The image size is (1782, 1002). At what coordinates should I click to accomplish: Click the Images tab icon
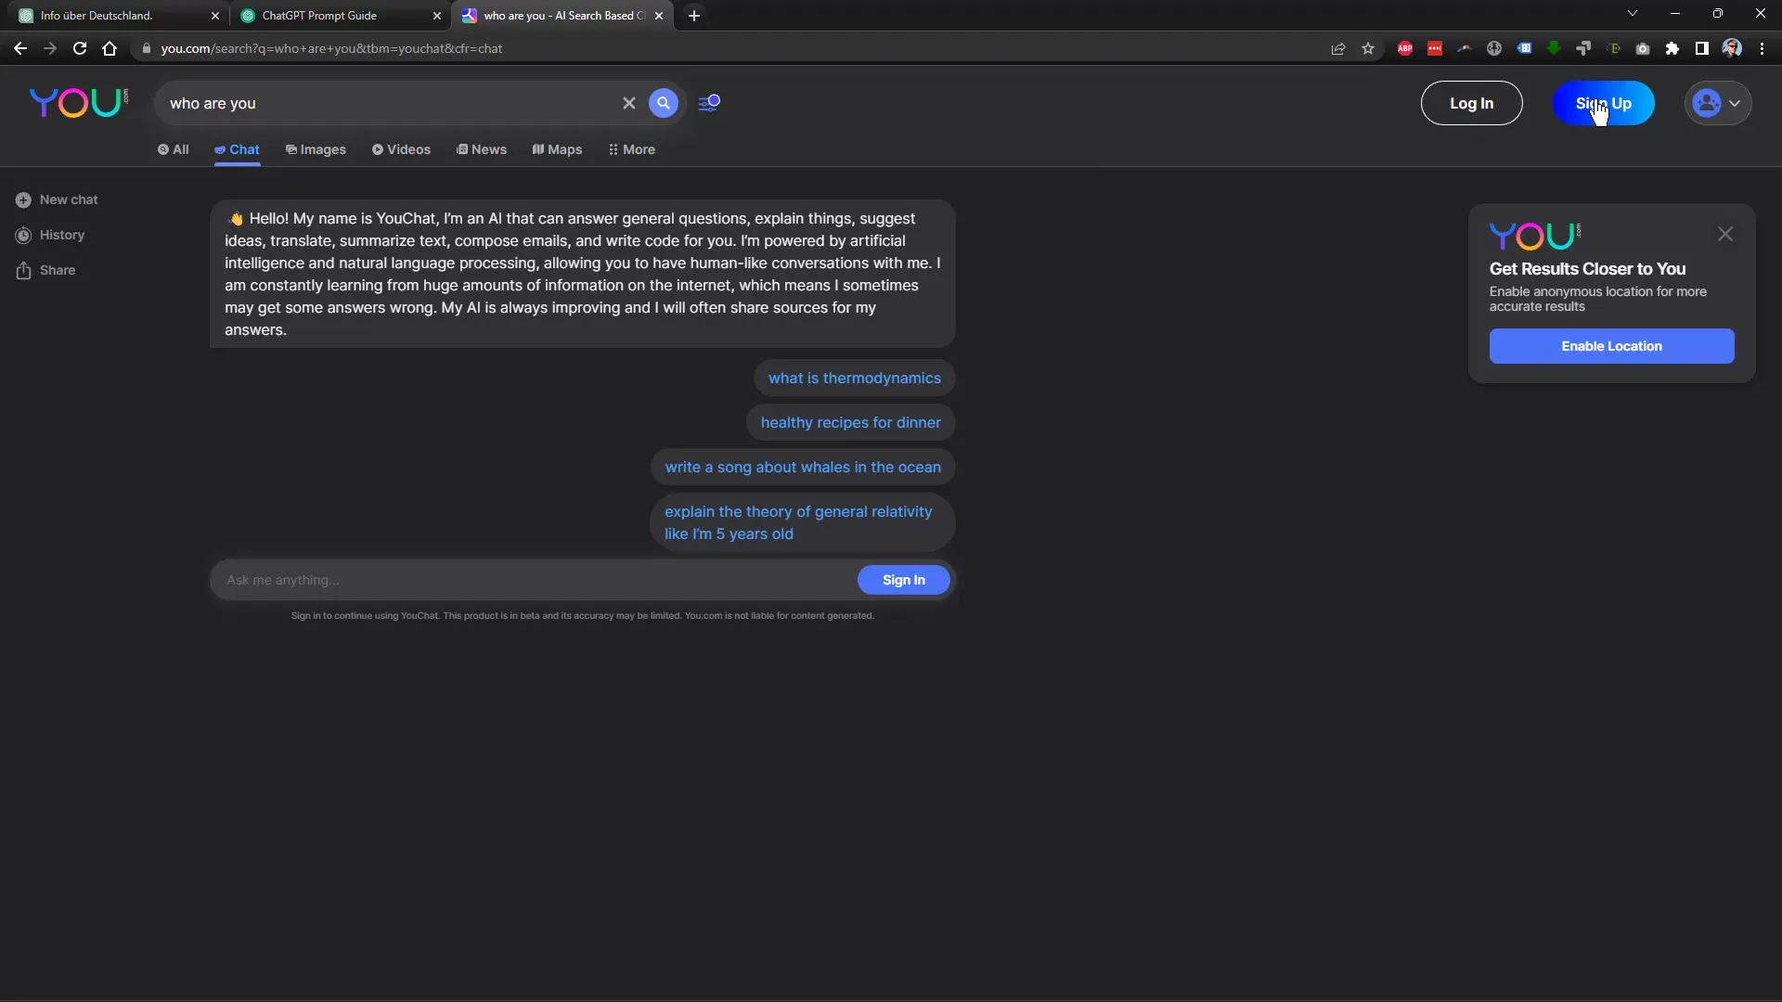point(291,149)
